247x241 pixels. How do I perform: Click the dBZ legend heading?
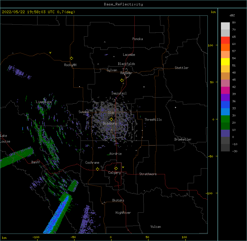232,15
